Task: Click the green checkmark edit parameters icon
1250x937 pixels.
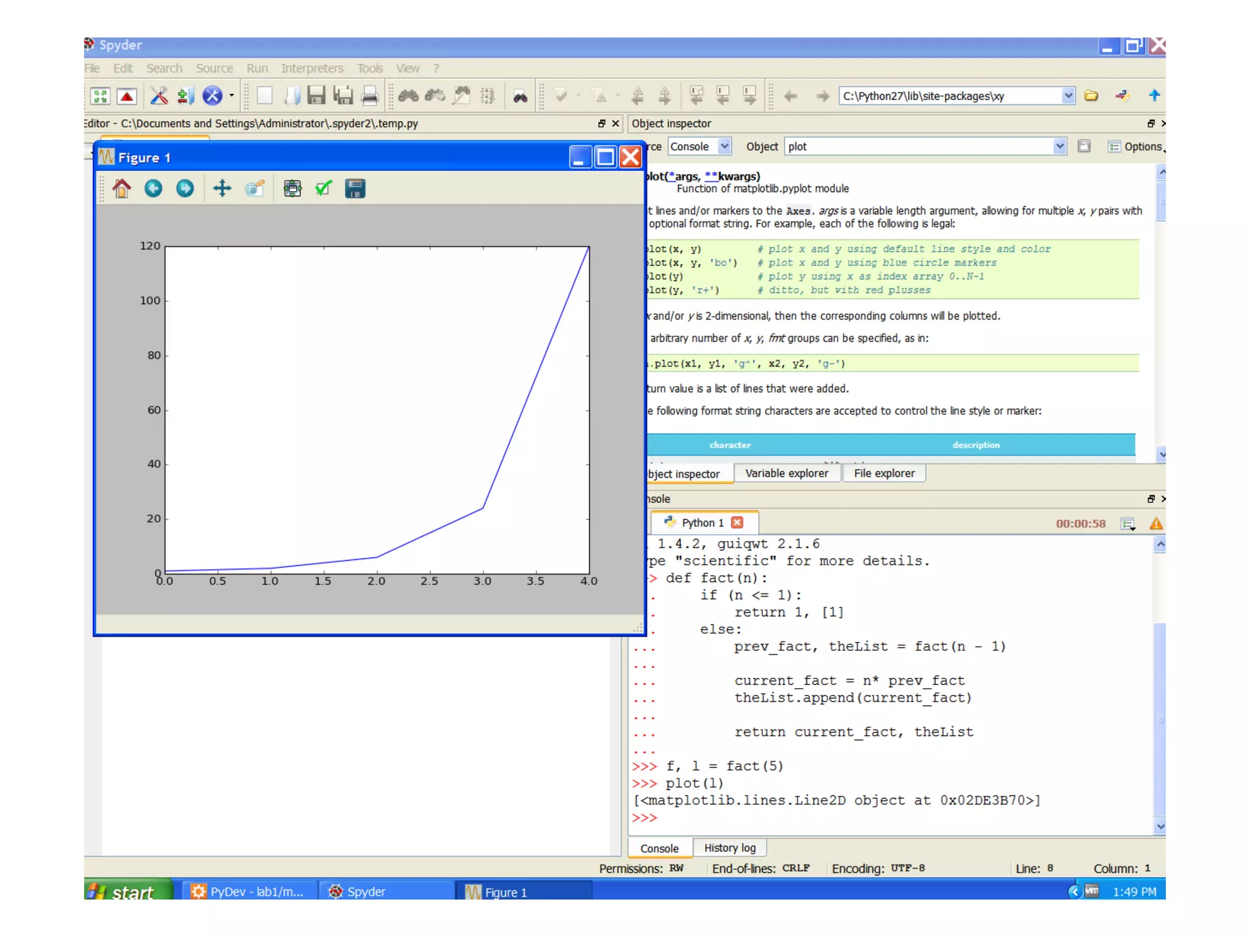Action: tap(323, 188)
